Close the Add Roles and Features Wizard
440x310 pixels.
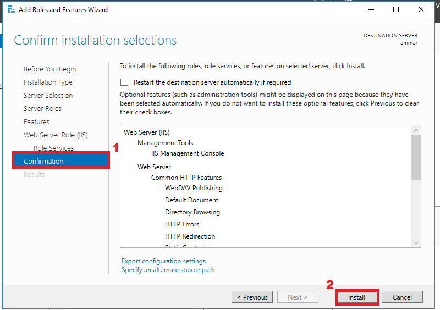(421, 9)
